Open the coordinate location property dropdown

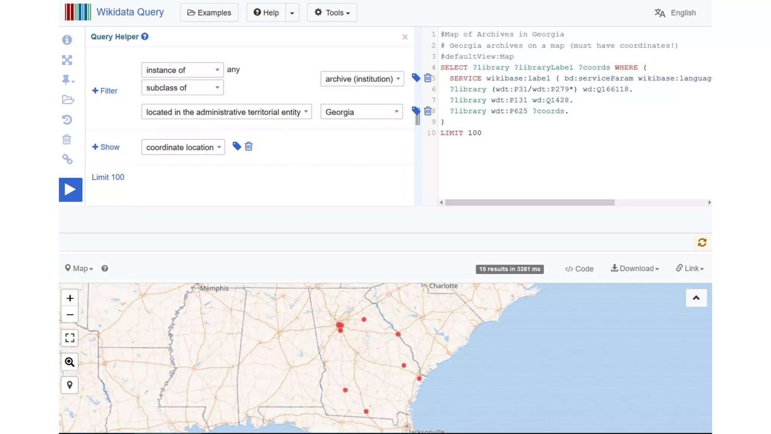[183, 147]
